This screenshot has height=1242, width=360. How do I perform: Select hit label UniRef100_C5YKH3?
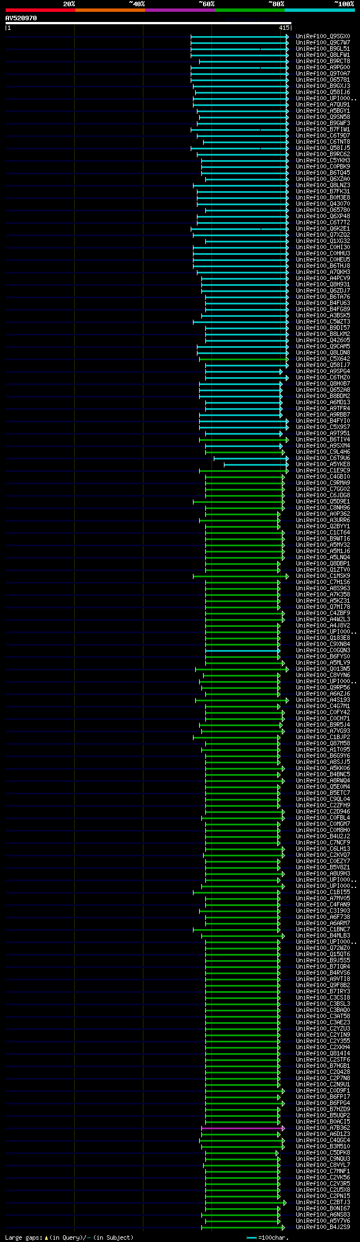point(323,160)
